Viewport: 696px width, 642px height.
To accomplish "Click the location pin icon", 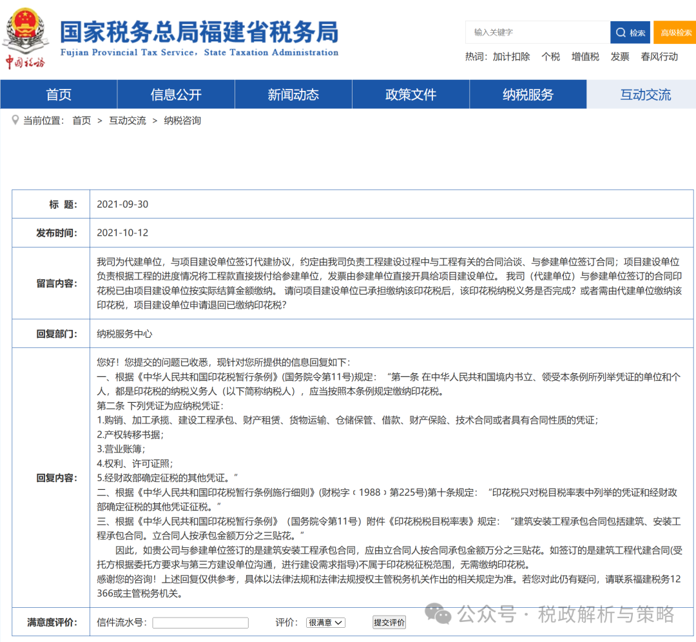I will [15, 120].
